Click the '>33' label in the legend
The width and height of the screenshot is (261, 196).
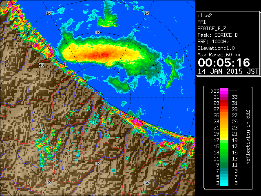pos(215,91)
